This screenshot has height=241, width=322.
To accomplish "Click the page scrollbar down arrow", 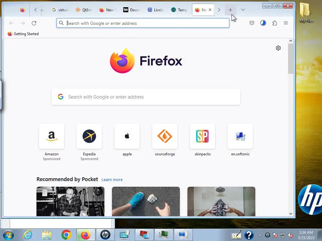I will 291,213.
